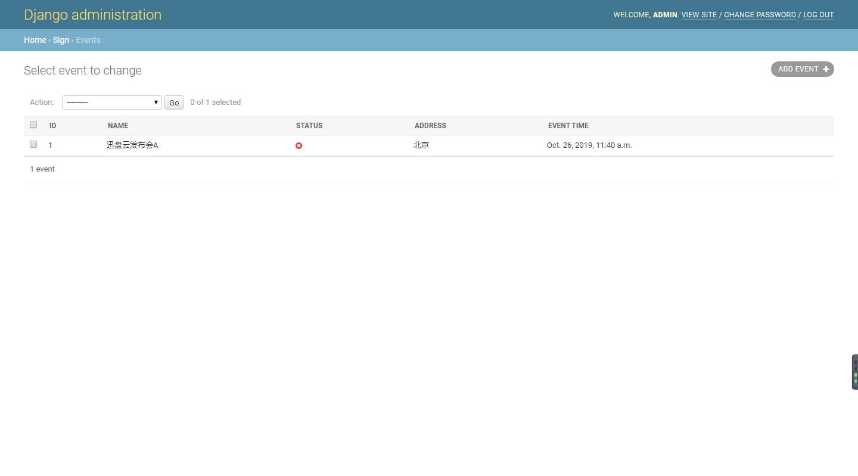This screenshot has width=858, height=476.
Task: Open the Django administration title link
Action: click(x=92, y=15)
